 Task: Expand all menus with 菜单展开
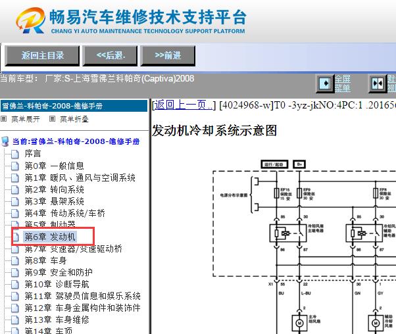click(x=26, y=119)
